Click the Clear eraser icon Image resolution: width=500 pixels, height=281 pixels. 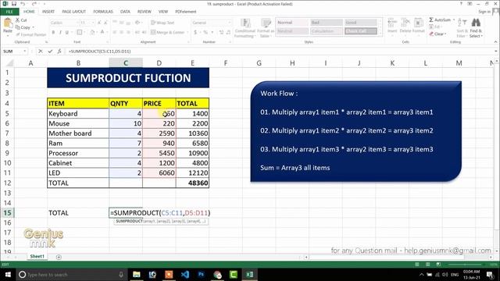[431, 34]
